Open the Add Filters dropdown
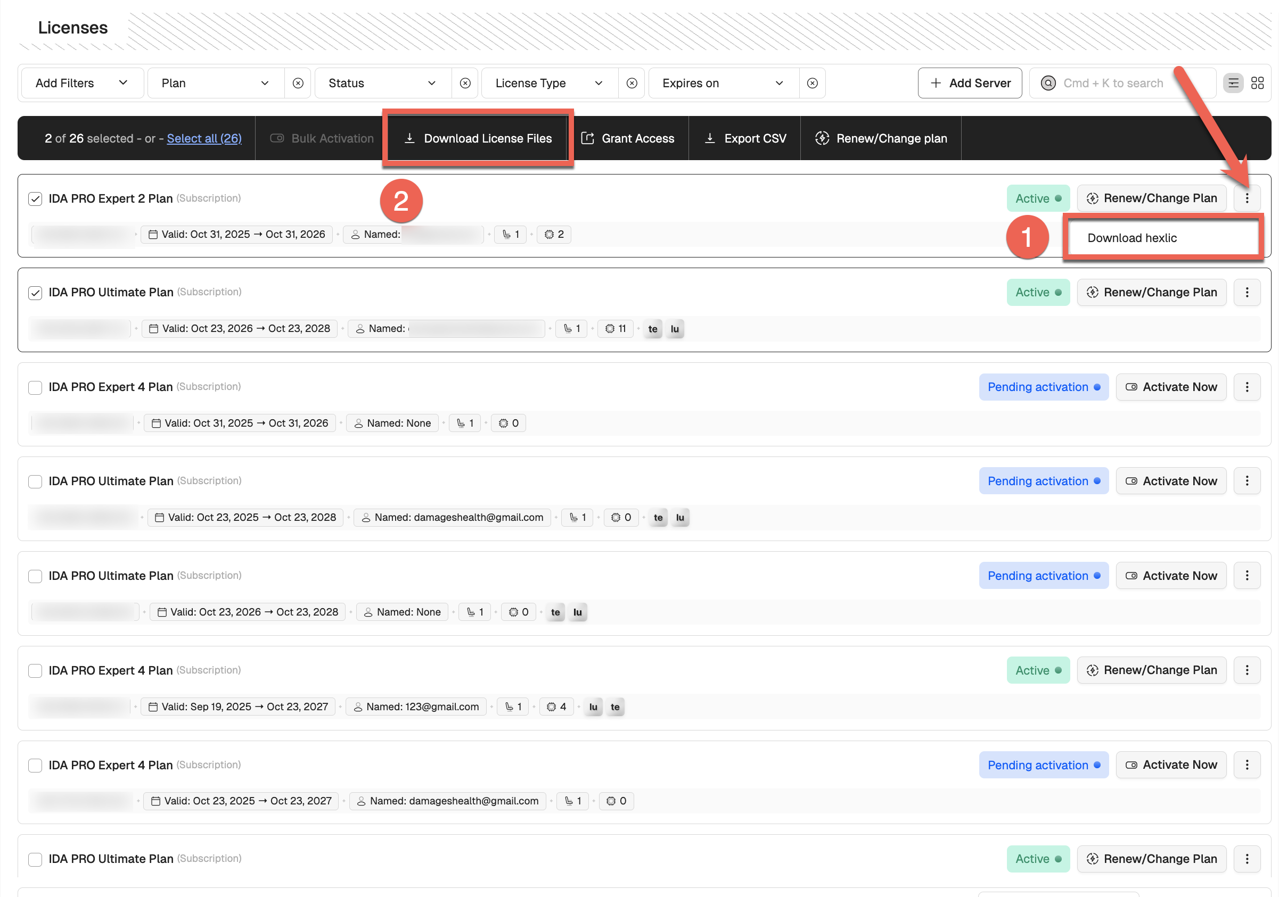This screenshot has height=897, width=1279. 81,83
